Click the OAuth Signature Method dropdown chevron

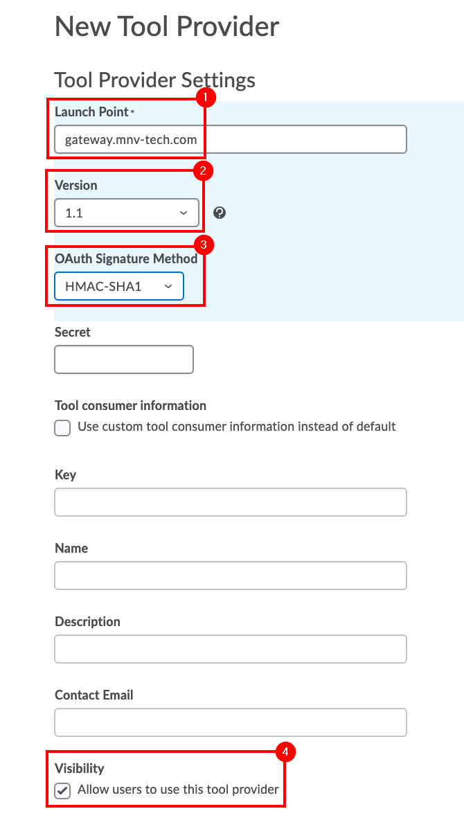(168, 286)
